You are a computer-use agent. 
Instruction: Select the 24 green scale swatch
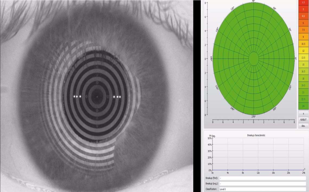tap(303, 106)
